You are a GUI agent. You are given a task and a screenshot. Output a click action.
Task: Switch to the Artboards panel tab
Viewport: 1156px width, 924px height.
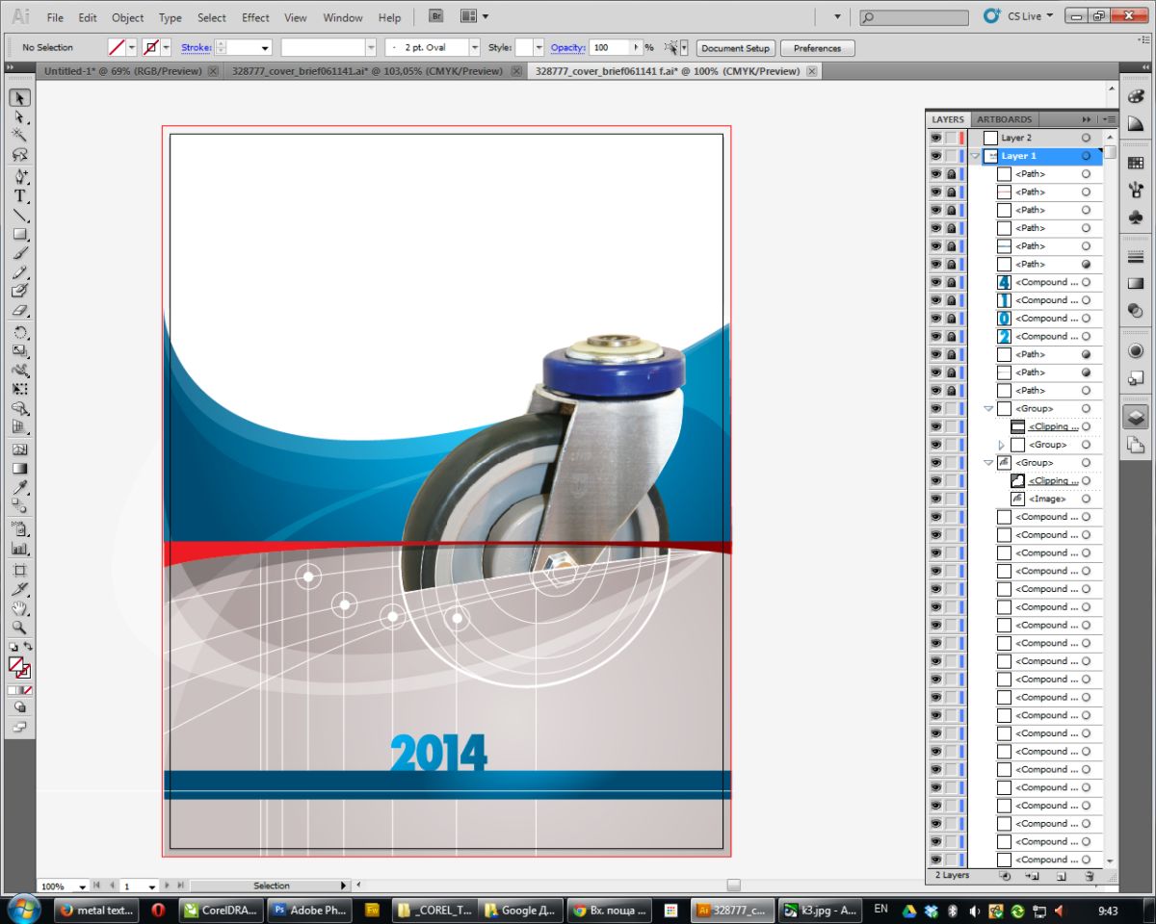coord(1004,119)
